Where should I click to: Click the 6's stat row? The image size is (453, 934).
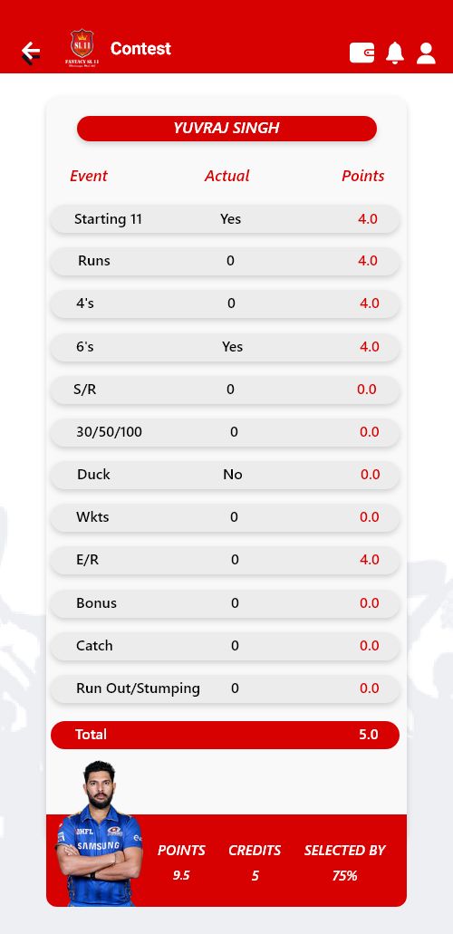(225, 347)
